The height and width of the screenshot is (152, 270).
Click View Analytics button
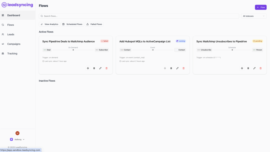click(x=49, y=24)
